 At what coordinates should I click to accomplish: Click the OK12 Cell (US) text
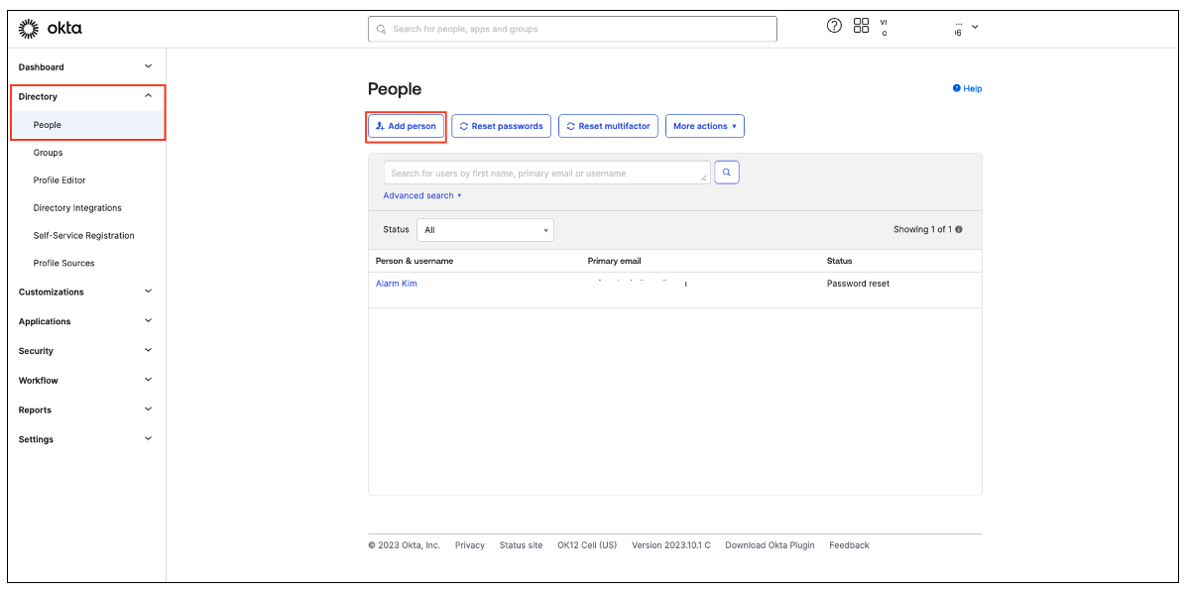pos(587,545)
